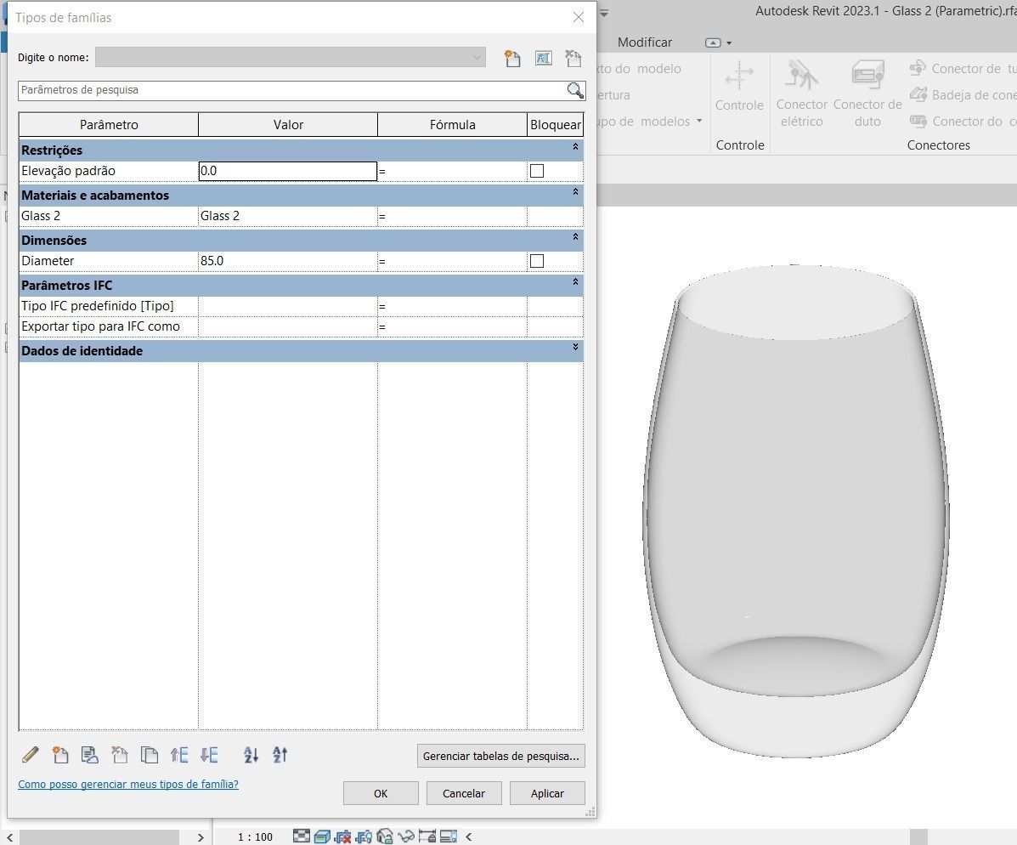Click the horizontal scrollbar thumb at bottom
Image resolution: width=1017 pixels, height=845 pixels.
click(x=99, y=837)
